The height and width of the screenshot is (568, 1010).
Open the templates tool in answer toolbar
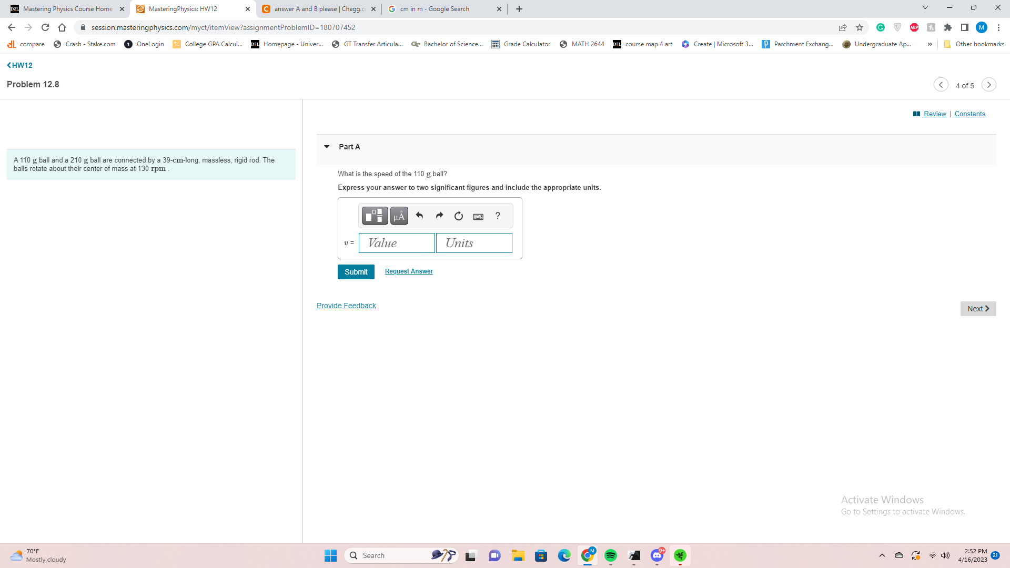click(375, 216)
